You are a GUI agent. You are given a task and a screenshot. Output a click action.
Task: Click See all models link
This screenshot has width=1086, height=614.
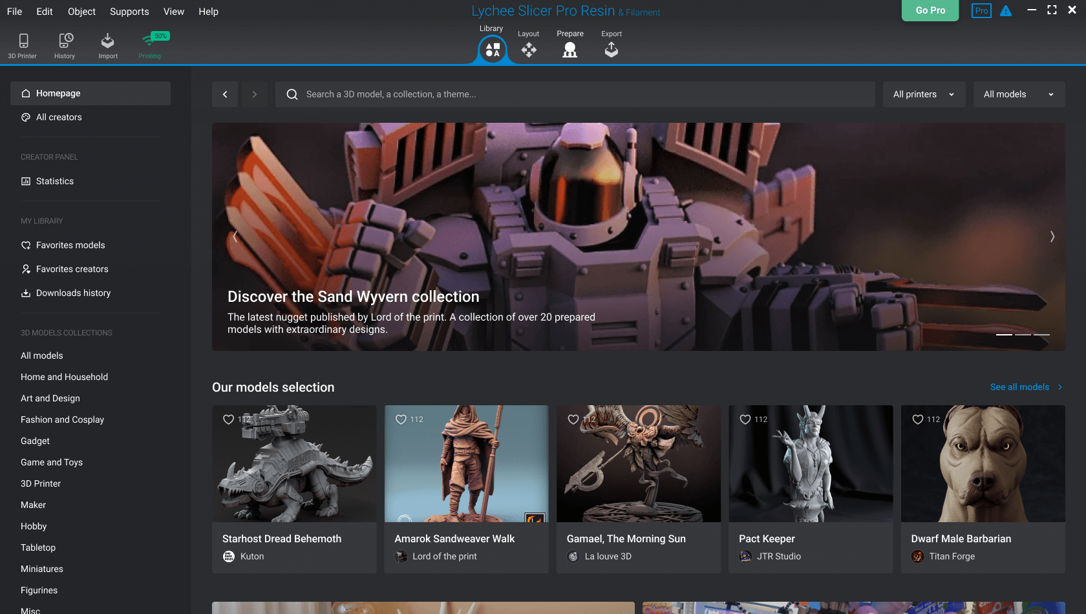pyautogui.click(x=1026, y=387)
